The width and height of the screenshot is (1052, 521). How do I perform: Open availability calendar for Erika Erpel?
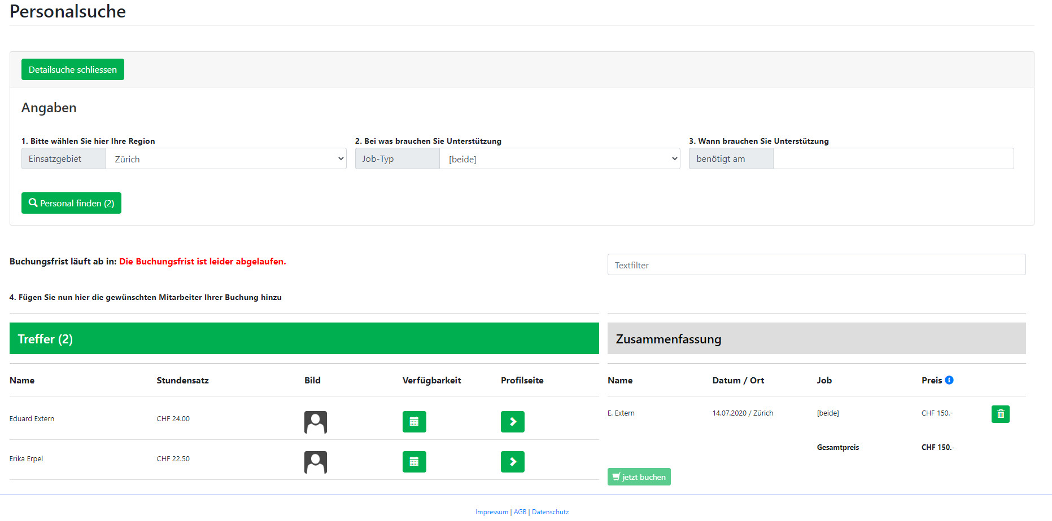pos(414,462)
